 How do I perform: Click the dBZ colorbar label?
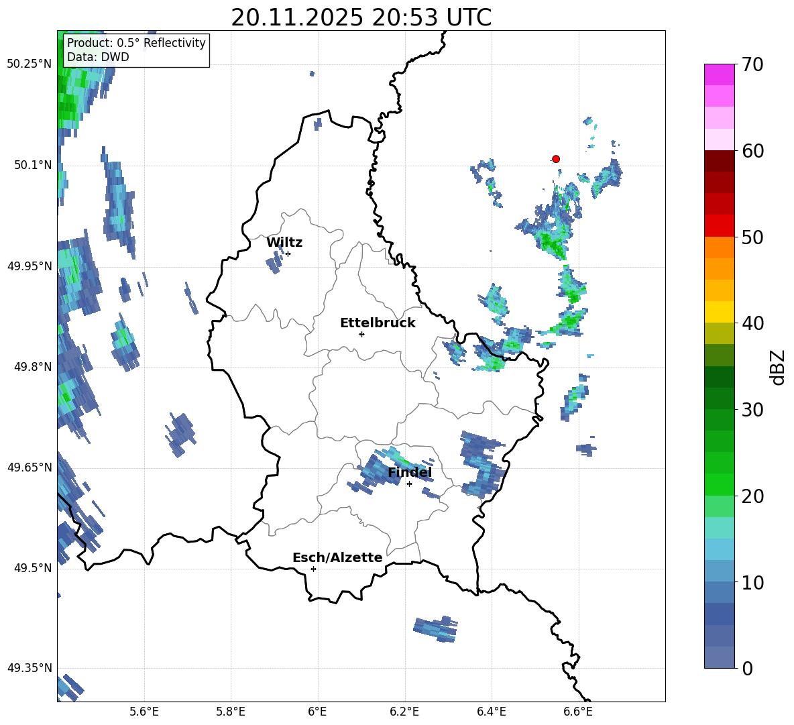(x=778, y=367)
